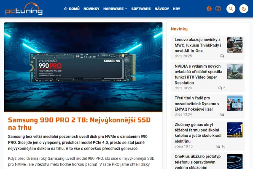Viewport: 253px width, 169px height.
Task: Click the paragraph starting 'Když před dvěma roky'
Action: point(81,161)
